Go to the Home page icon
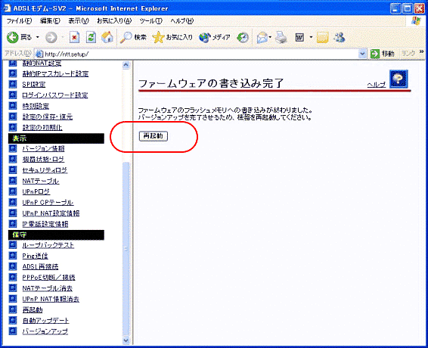The height and width of the screenshot is (348, 428). [107, 37]
